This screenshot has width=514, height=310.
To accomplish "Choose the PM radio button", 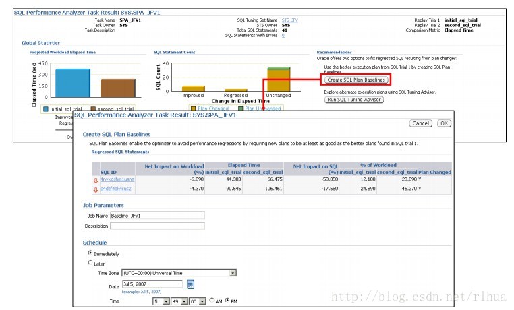I will tap(227, 300).
